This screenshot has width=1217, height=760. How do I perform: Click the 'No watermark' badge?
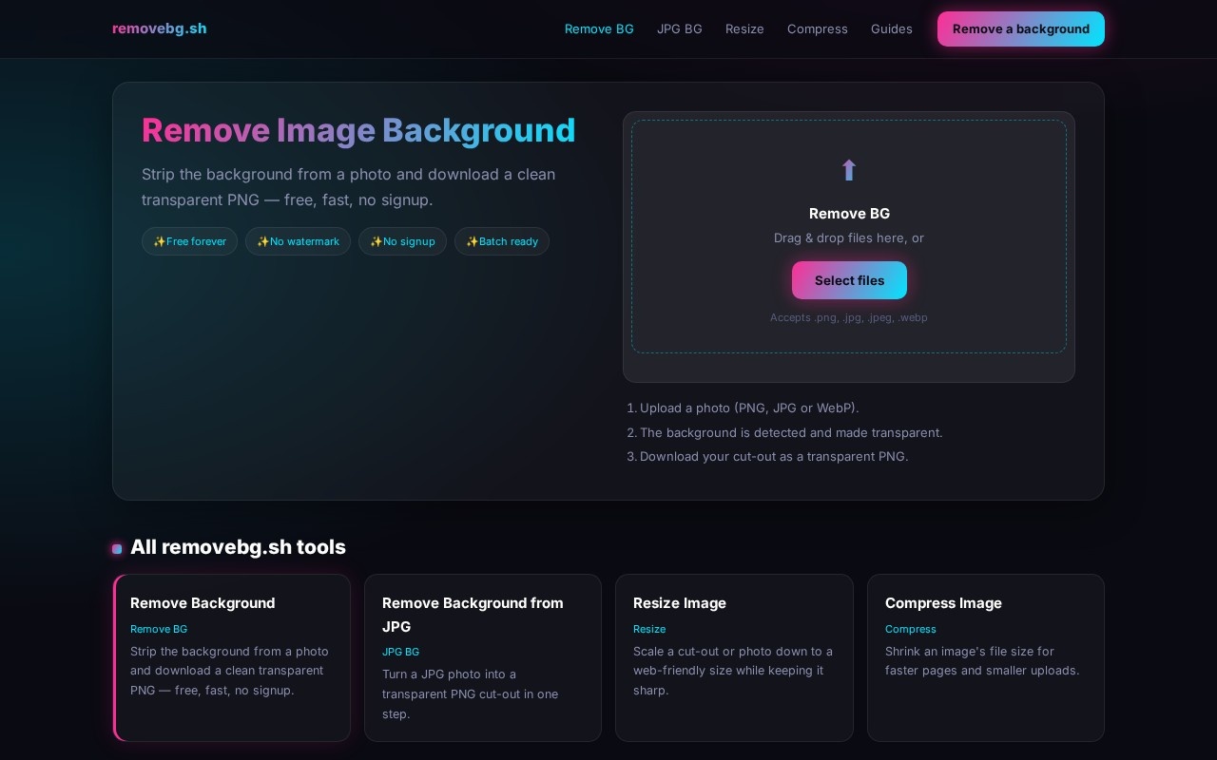pos(298,241)
